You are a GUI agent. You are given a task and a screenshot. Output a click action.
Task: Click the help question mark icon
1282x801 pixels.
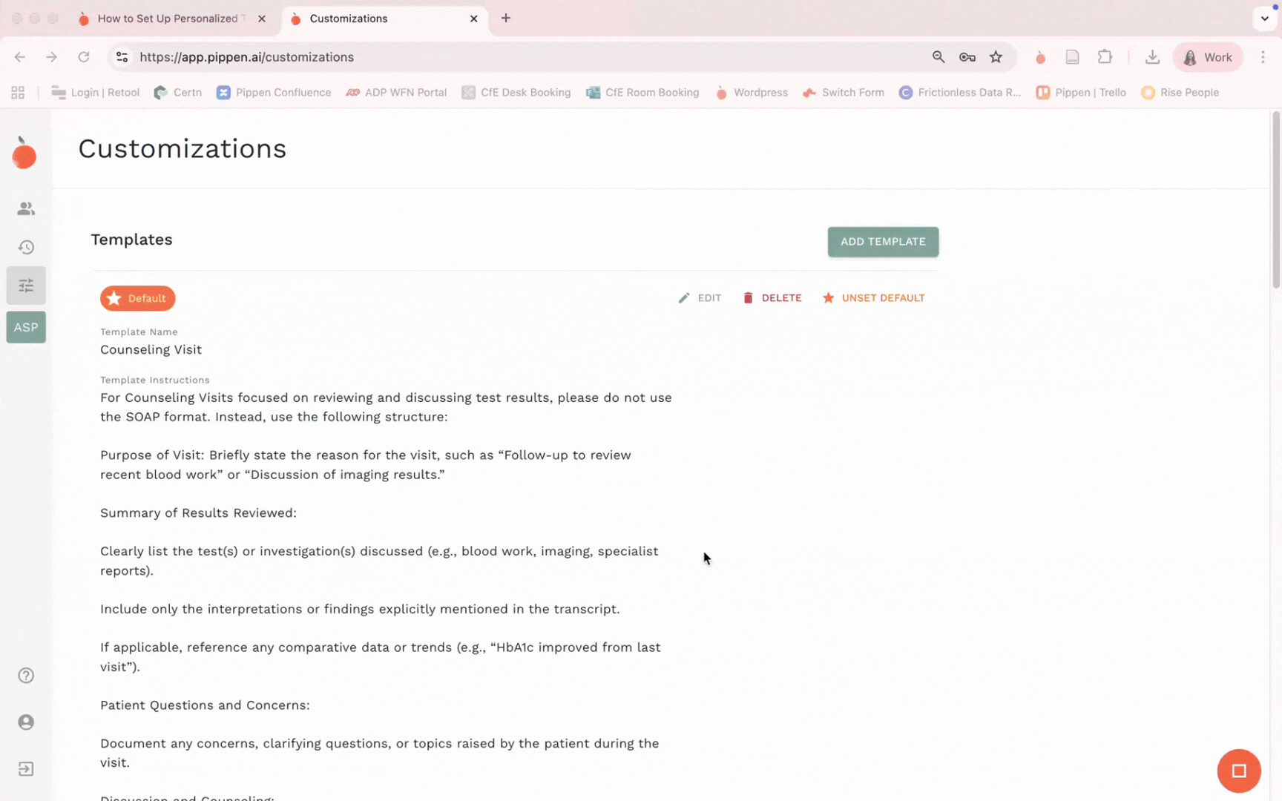(x=26, y=676)
